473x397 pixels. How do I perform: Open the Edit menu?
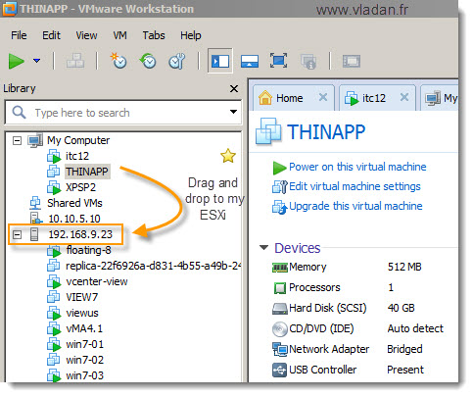tap(51, 35)
